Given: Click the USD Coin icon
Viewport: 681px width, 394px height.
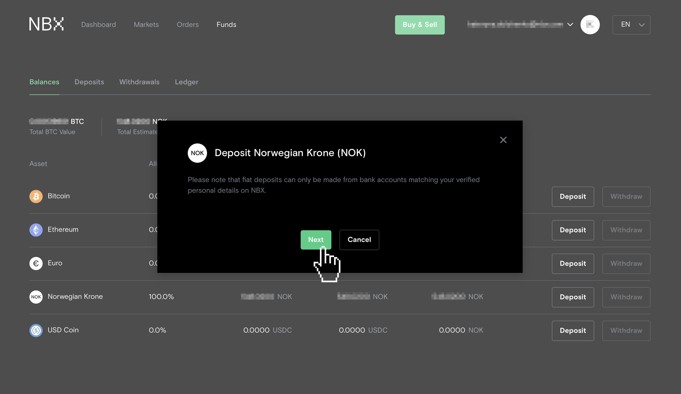Looking at the screenshot, I should (x=36, y=331).
